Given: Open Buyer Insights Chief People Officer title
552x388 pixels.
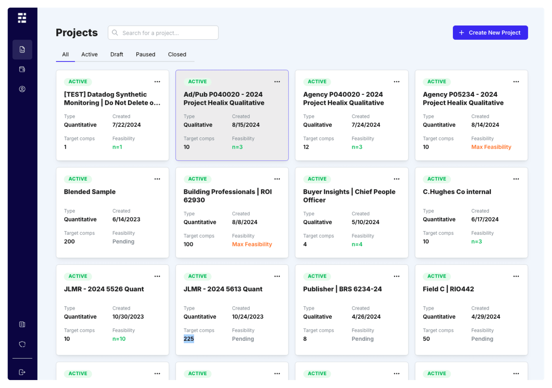Looking at the screenshot, I should 349,196.
